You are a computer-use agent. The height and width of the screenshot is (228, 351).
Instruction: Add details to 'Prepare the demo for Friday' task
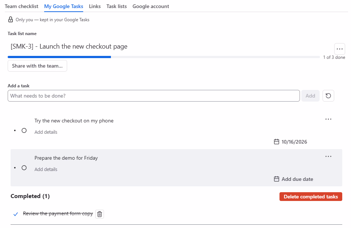click(x=46, y=169)
